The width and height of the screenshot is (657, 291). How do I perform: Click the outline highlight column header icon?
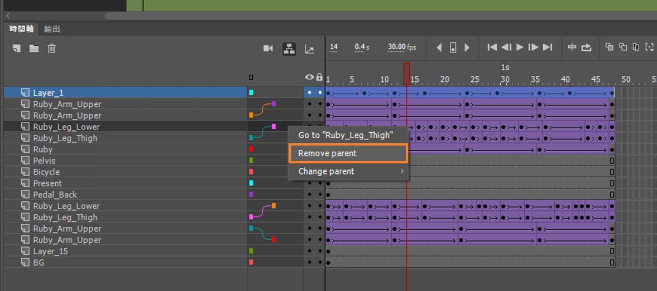[x=251, y=77]
